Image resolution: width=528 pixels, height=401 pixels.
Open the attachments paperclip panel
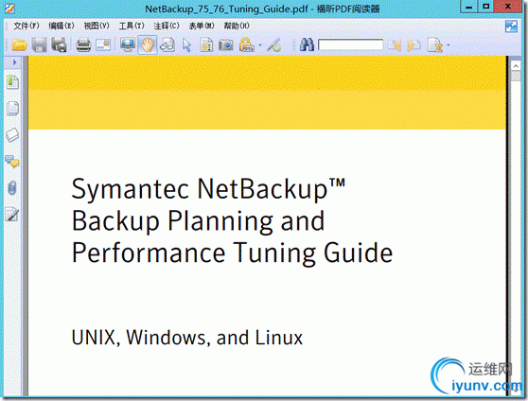[12, 188]
